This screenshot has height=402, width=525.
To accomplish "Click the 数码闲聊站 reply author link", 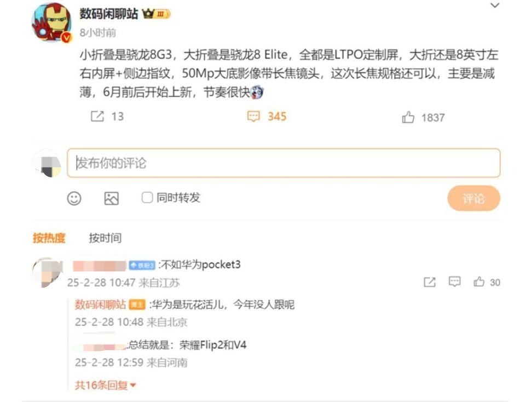I will [x=100, y=305].
